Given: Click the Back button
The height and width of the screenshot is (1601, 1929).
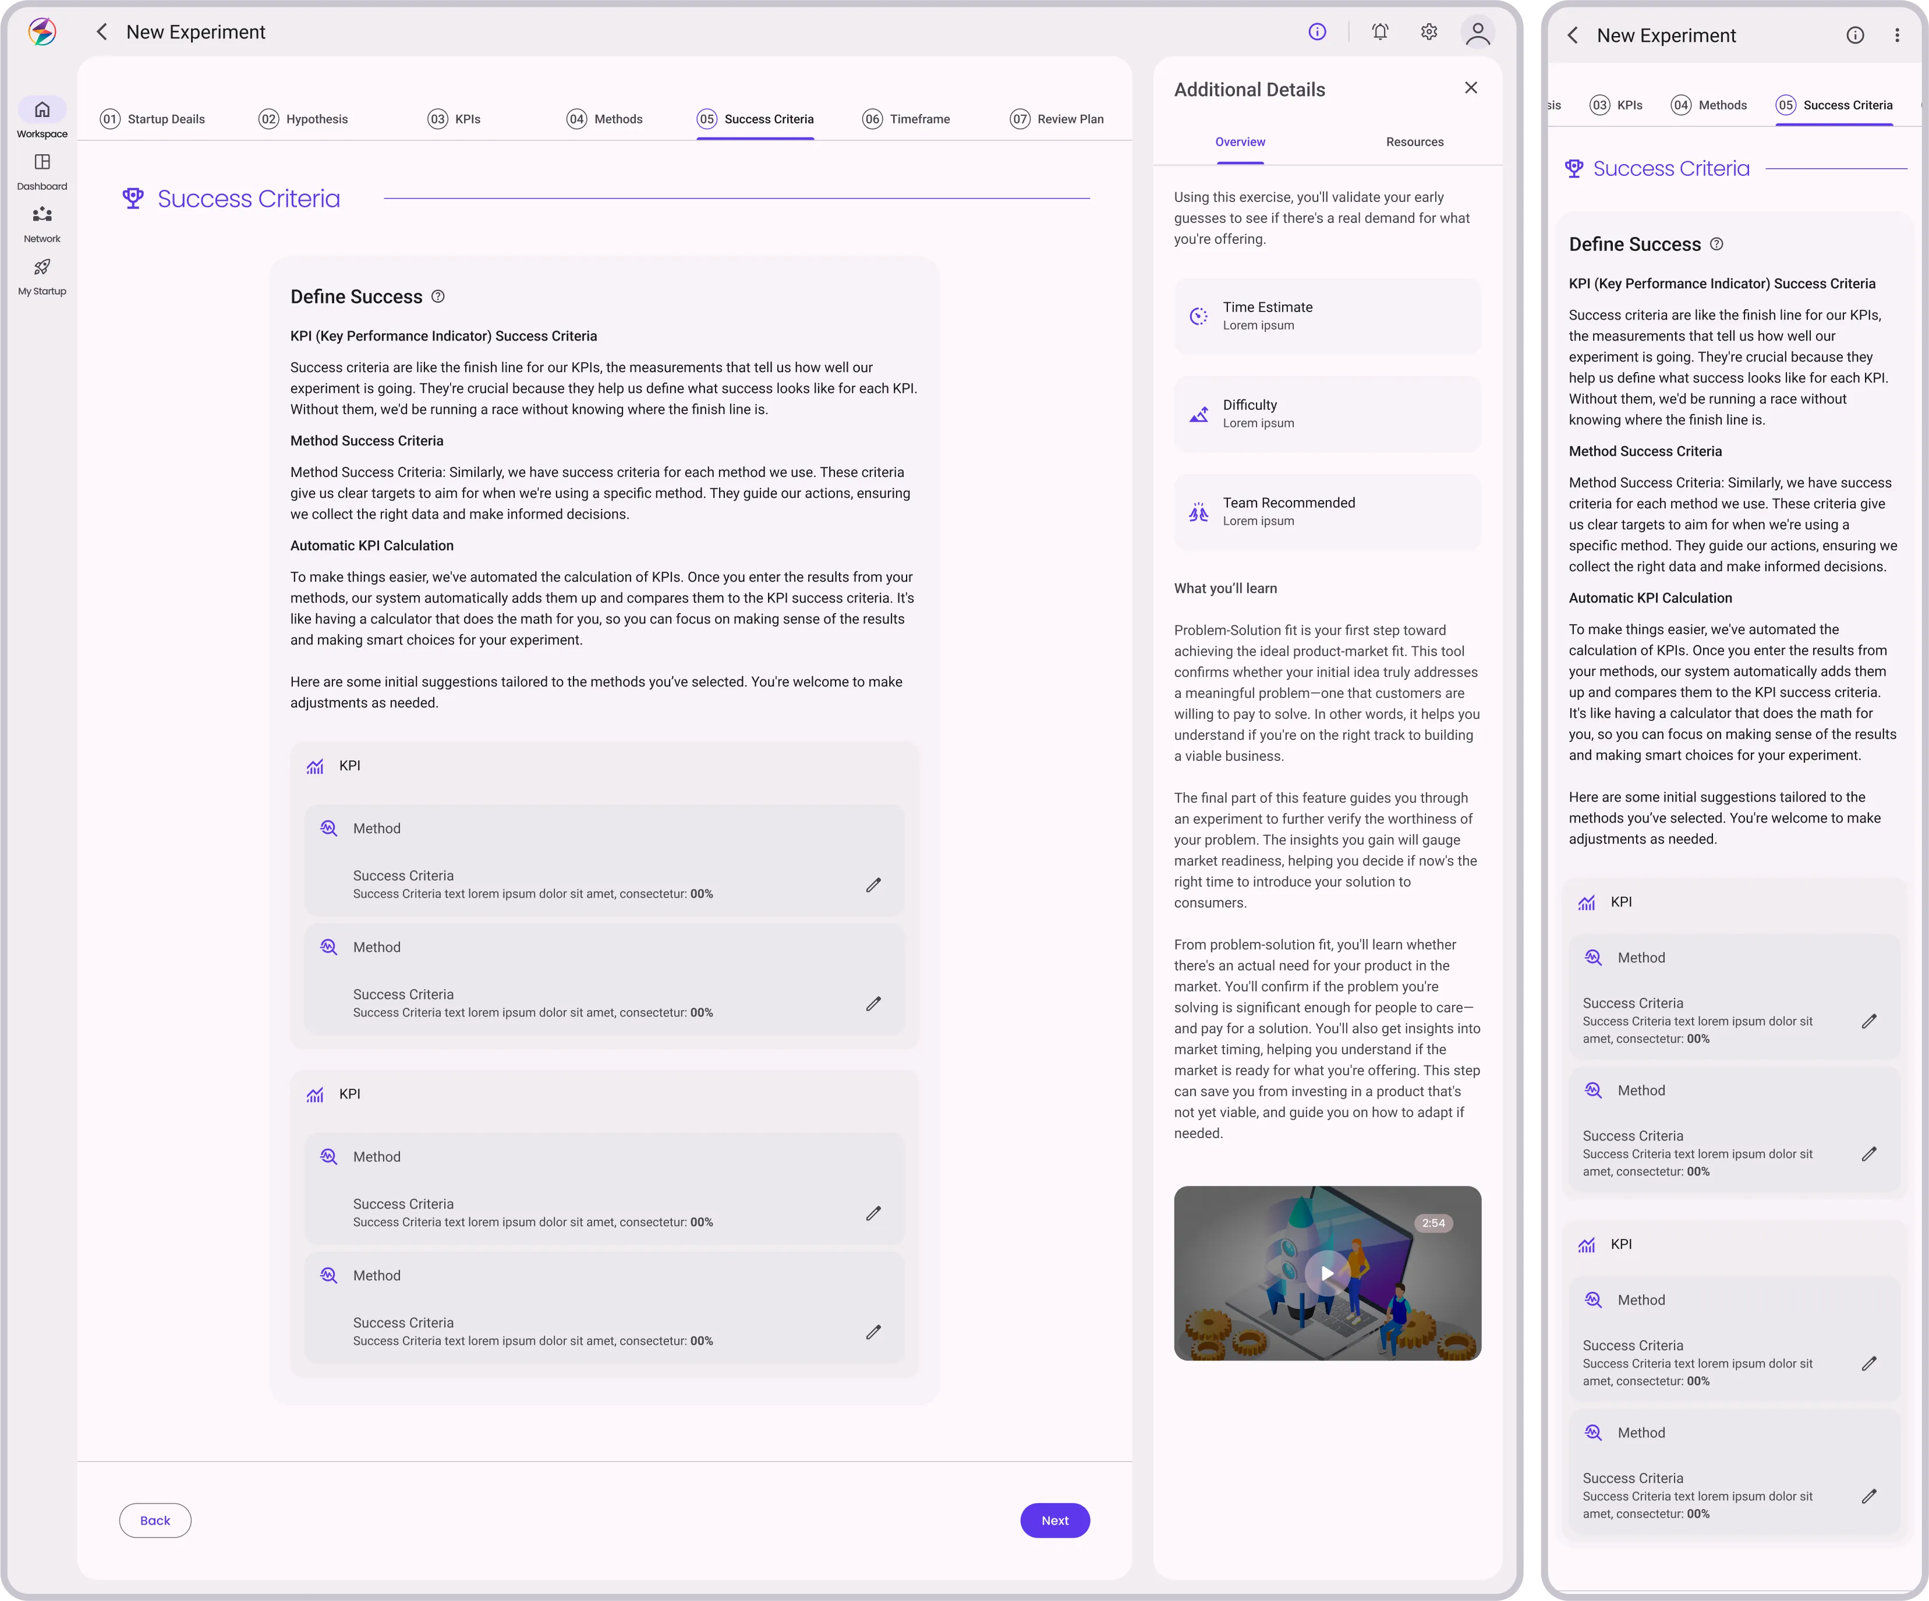Looking at the screenshot, I should click(x=155, y=1520).
